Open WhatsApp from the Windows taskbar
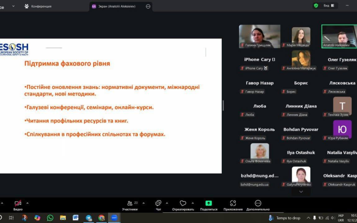Viewport: 357px width, 223px height. coord(50,218)
